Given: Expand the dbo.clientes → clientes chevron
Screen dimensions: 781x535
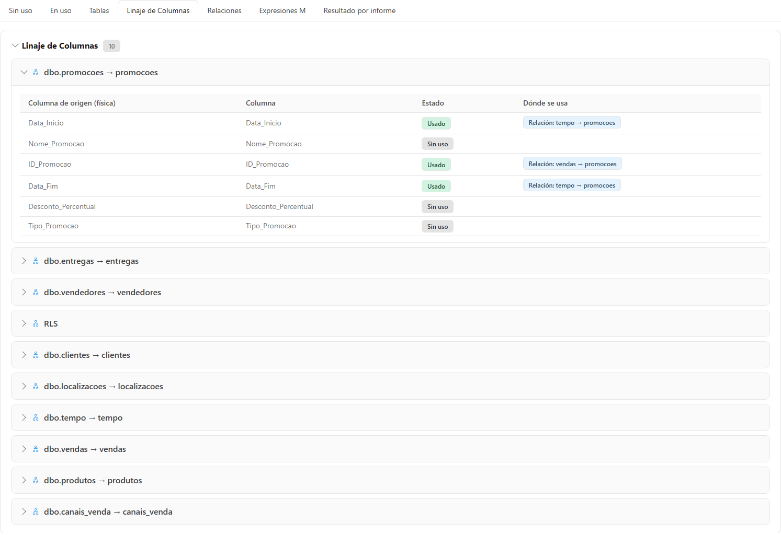Looking at the screenshot, I should point(24,355).
